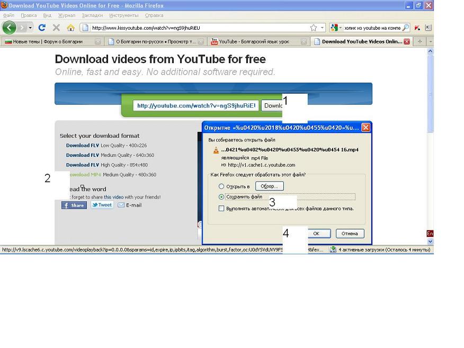Select the 'Сохранить файл' radio option

click(221, 197)
